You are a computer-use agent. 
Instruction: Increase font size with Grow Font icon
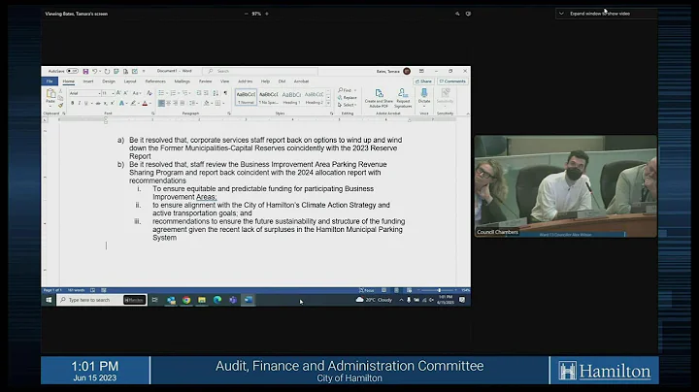click(118, 93)
